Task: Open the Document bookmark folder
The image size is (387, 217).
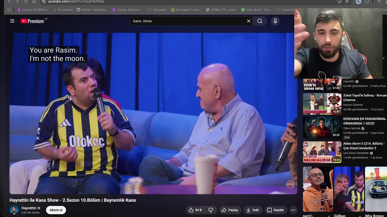Action: point(157,10)
